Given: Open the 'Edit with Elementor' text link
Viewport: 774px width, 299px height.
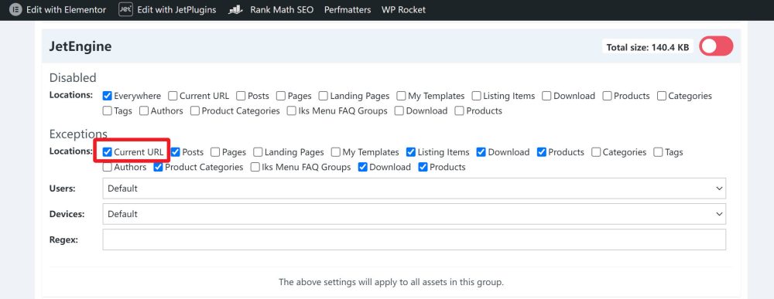Looking at the screenshot, I should point(66,9).
